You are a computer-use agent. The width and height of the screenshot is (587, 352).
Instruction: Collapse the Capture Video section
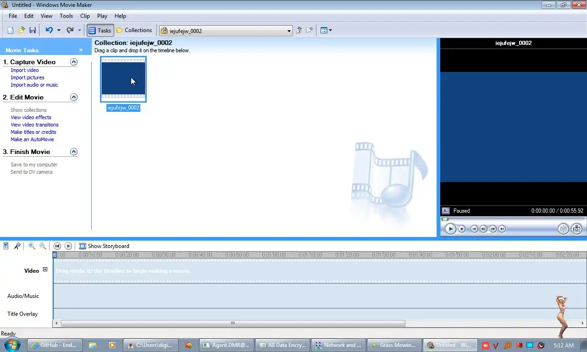[74, 62]
